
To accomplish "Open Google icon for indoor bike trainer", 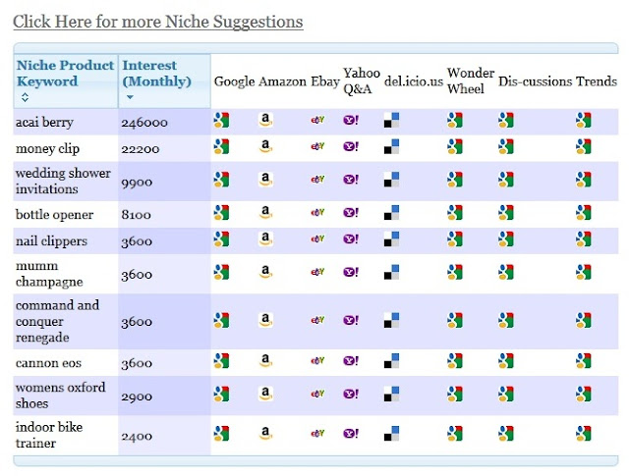I will coord(221,434).
